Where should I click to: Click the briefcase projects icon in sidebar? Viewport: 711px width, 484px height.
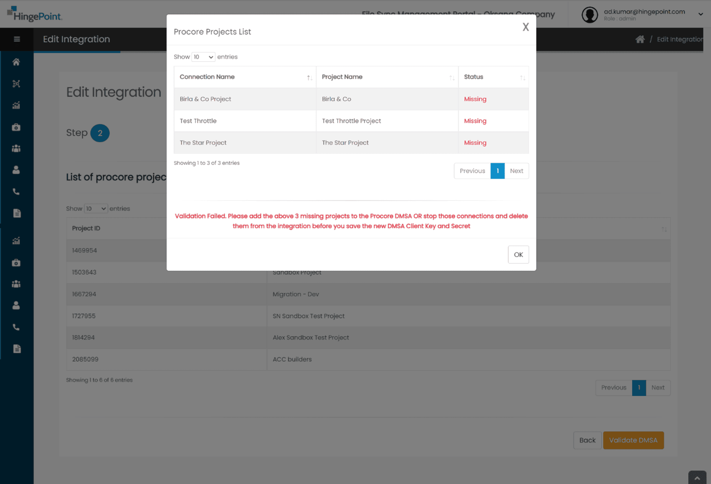(x=16, y=127)
